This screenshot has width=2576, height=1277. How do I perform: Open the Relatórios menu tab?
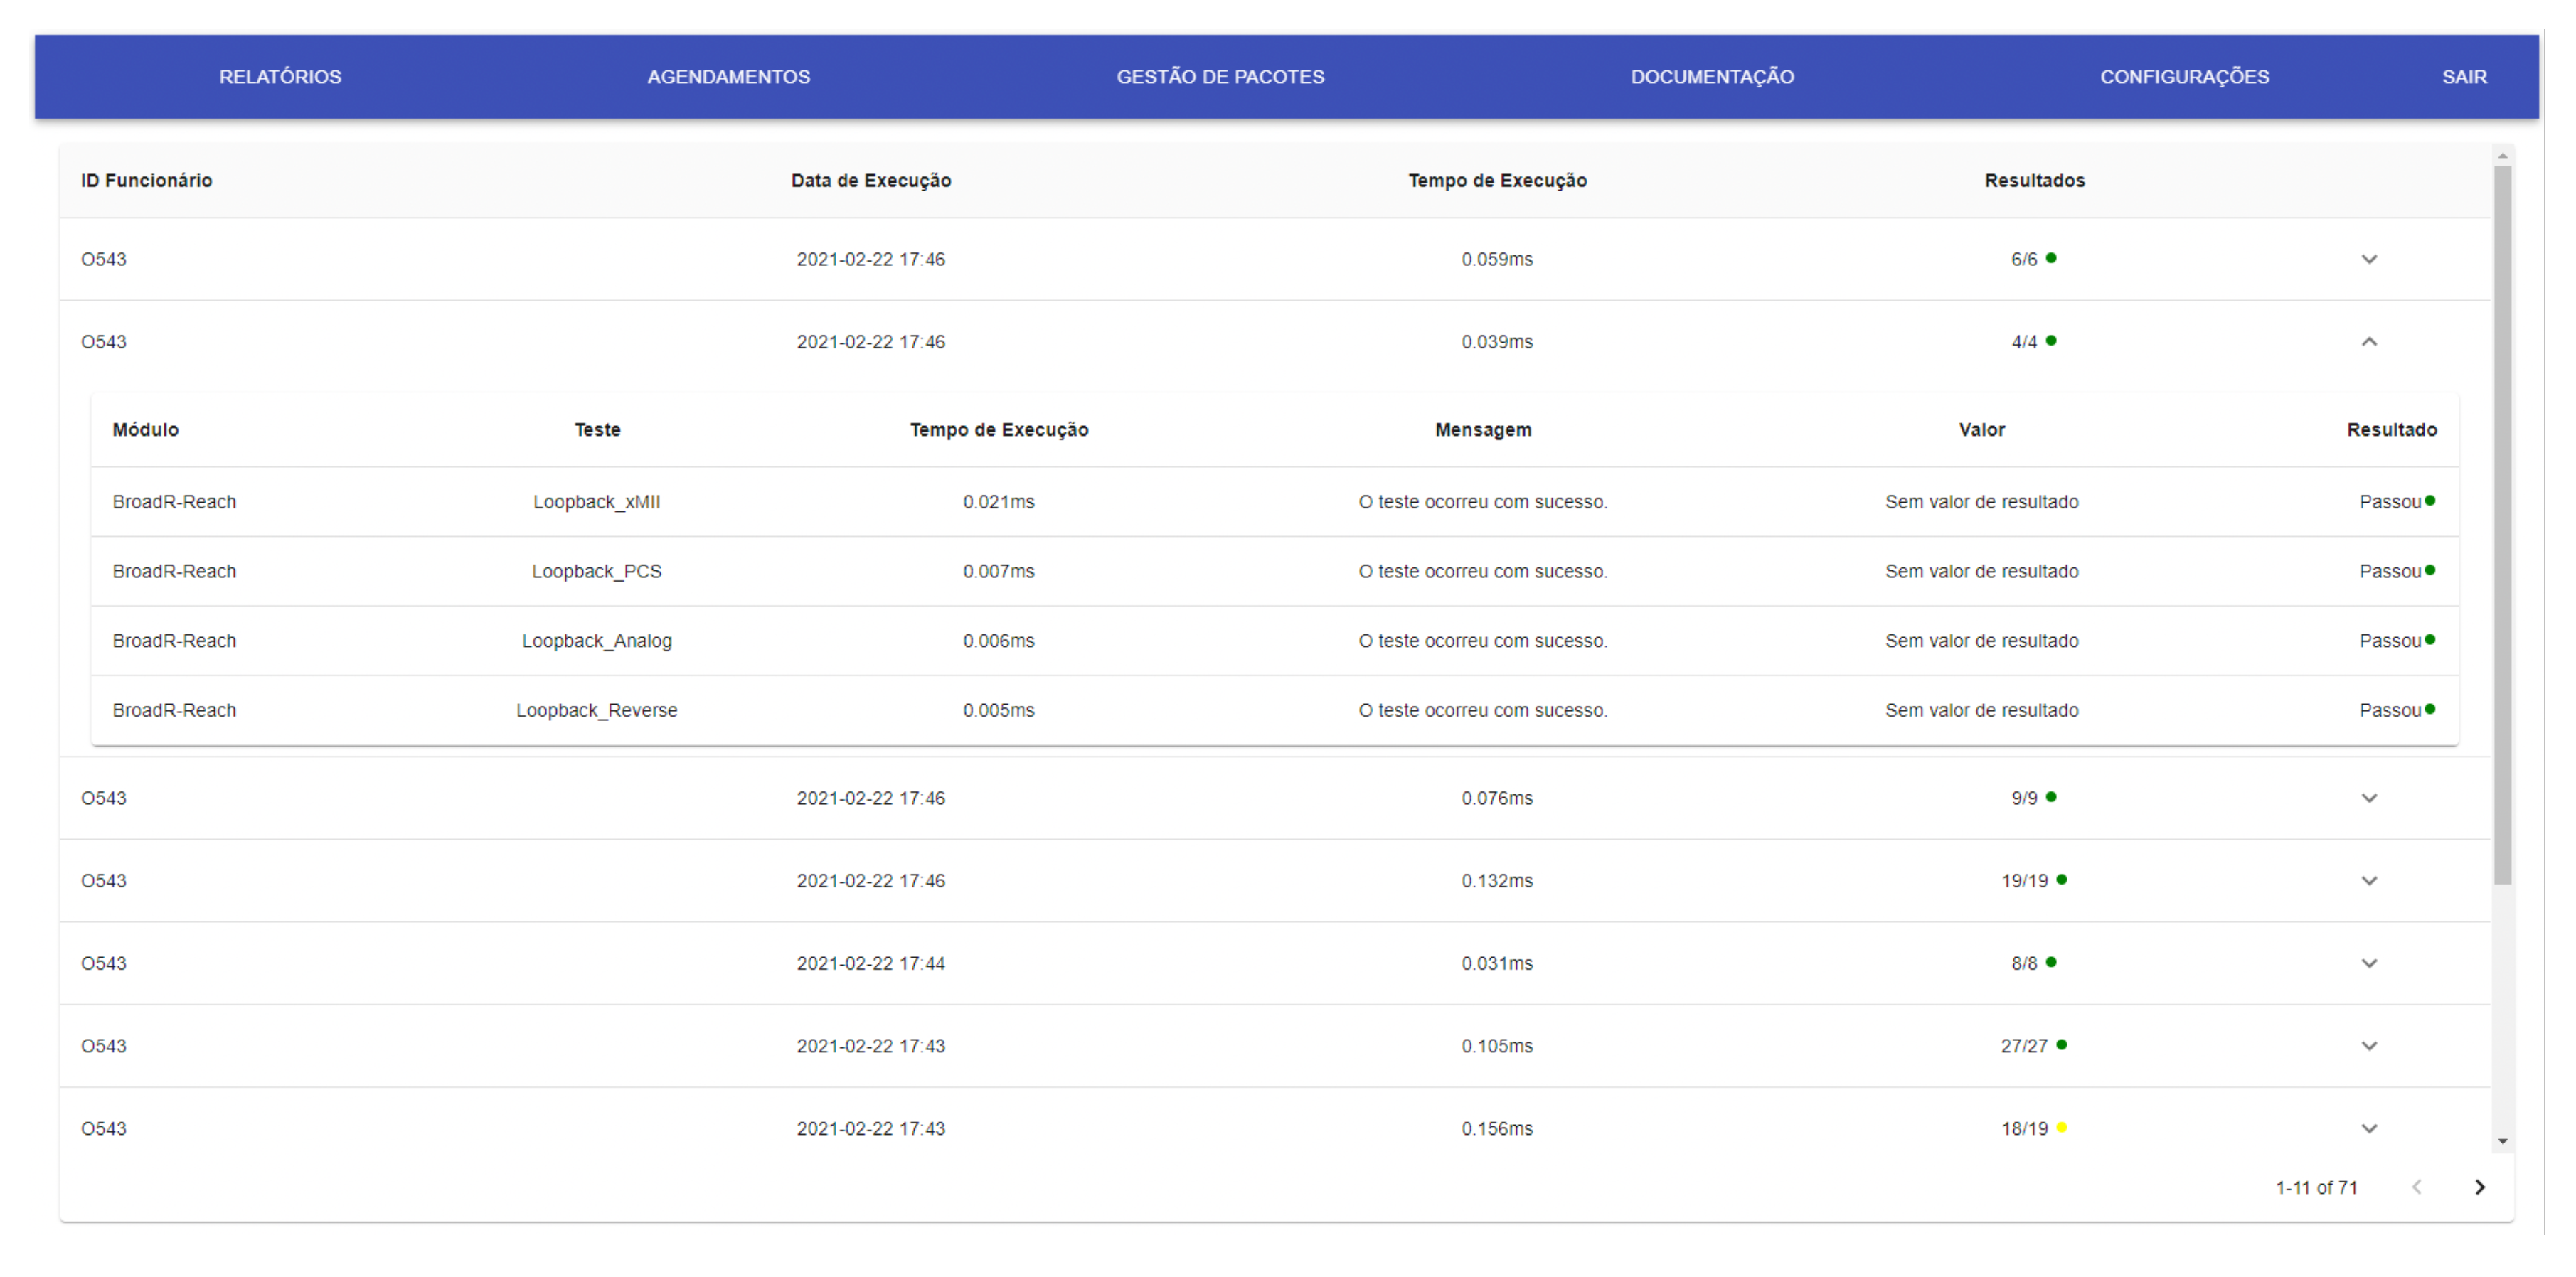280,77
